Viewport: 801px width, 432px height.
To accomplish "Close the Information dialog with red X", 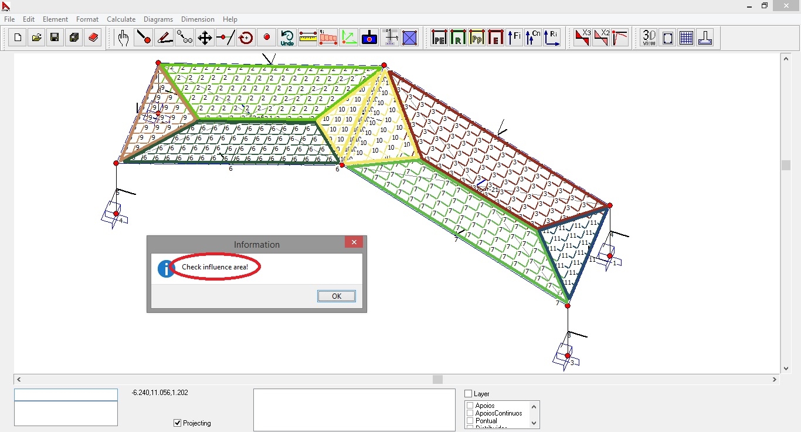I will pyautogui.click(x=354, y=242).
